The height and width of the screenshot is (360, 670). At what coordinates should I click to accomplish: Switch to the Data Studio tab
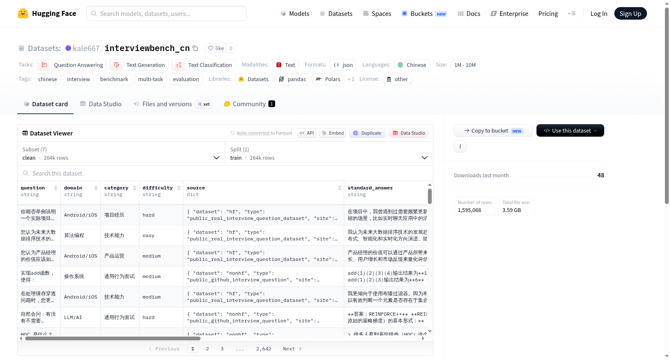point(101,104)
